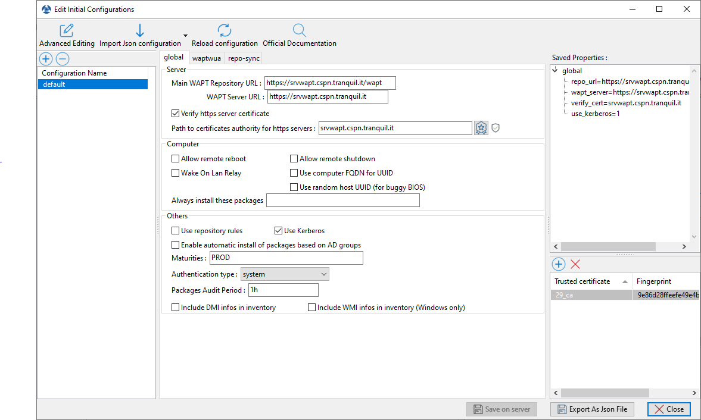Add a new configuration with plus icon
The image size is (701, 420).
[x=46, y=59]
